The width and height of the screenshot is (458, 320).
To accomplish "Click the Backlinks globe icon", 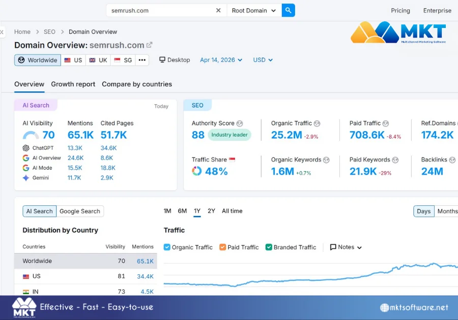I will pyautogui.click(x=452, y=160).
